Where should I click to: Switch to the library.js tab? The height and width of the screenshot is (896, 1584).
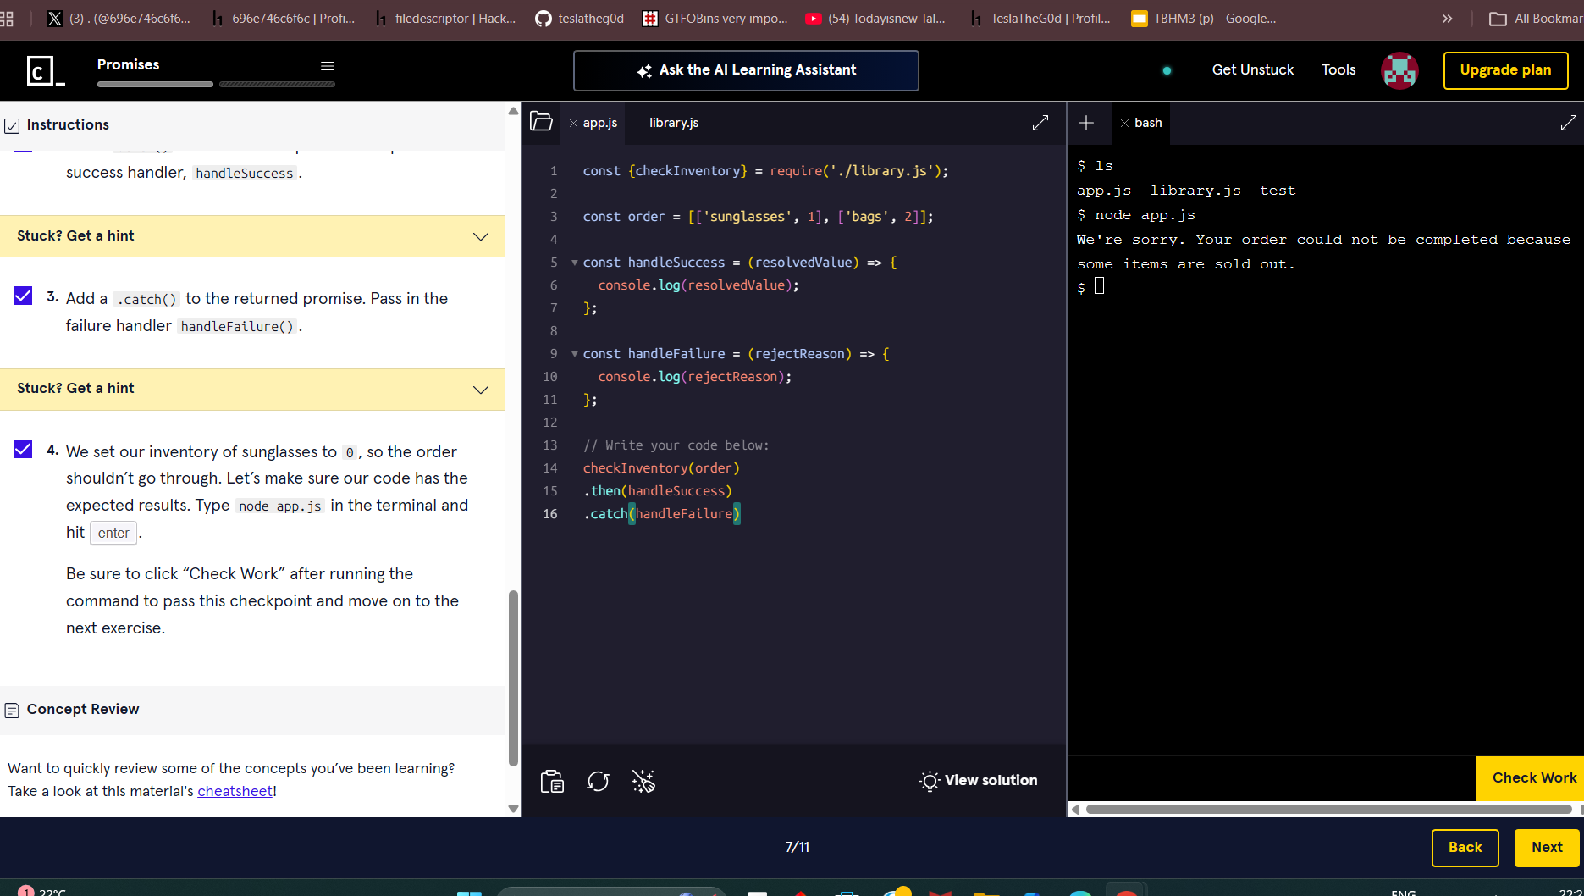[x=673, y=123]
